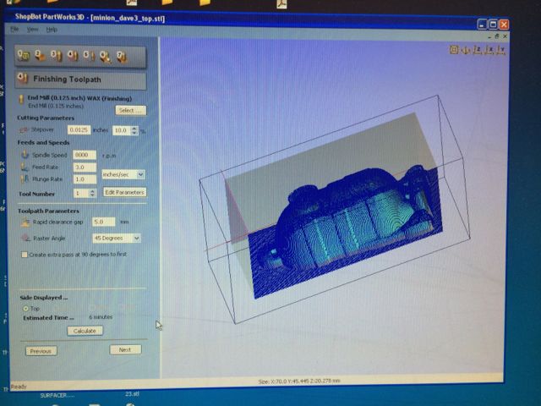Open the View menu

pyautogui.click(x=32, y=30)
